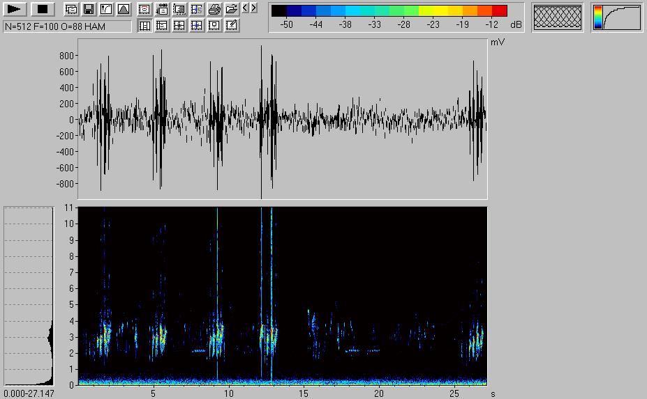Image resolution: width=647 pixels, height=399 pixels.
Task: Click the floppy disk save icon
Action: (x=89, y=10)
